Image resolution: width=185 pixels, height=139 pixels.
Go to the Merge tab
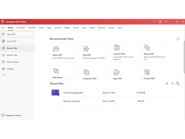pyautogui.click(x=67, y=28)
